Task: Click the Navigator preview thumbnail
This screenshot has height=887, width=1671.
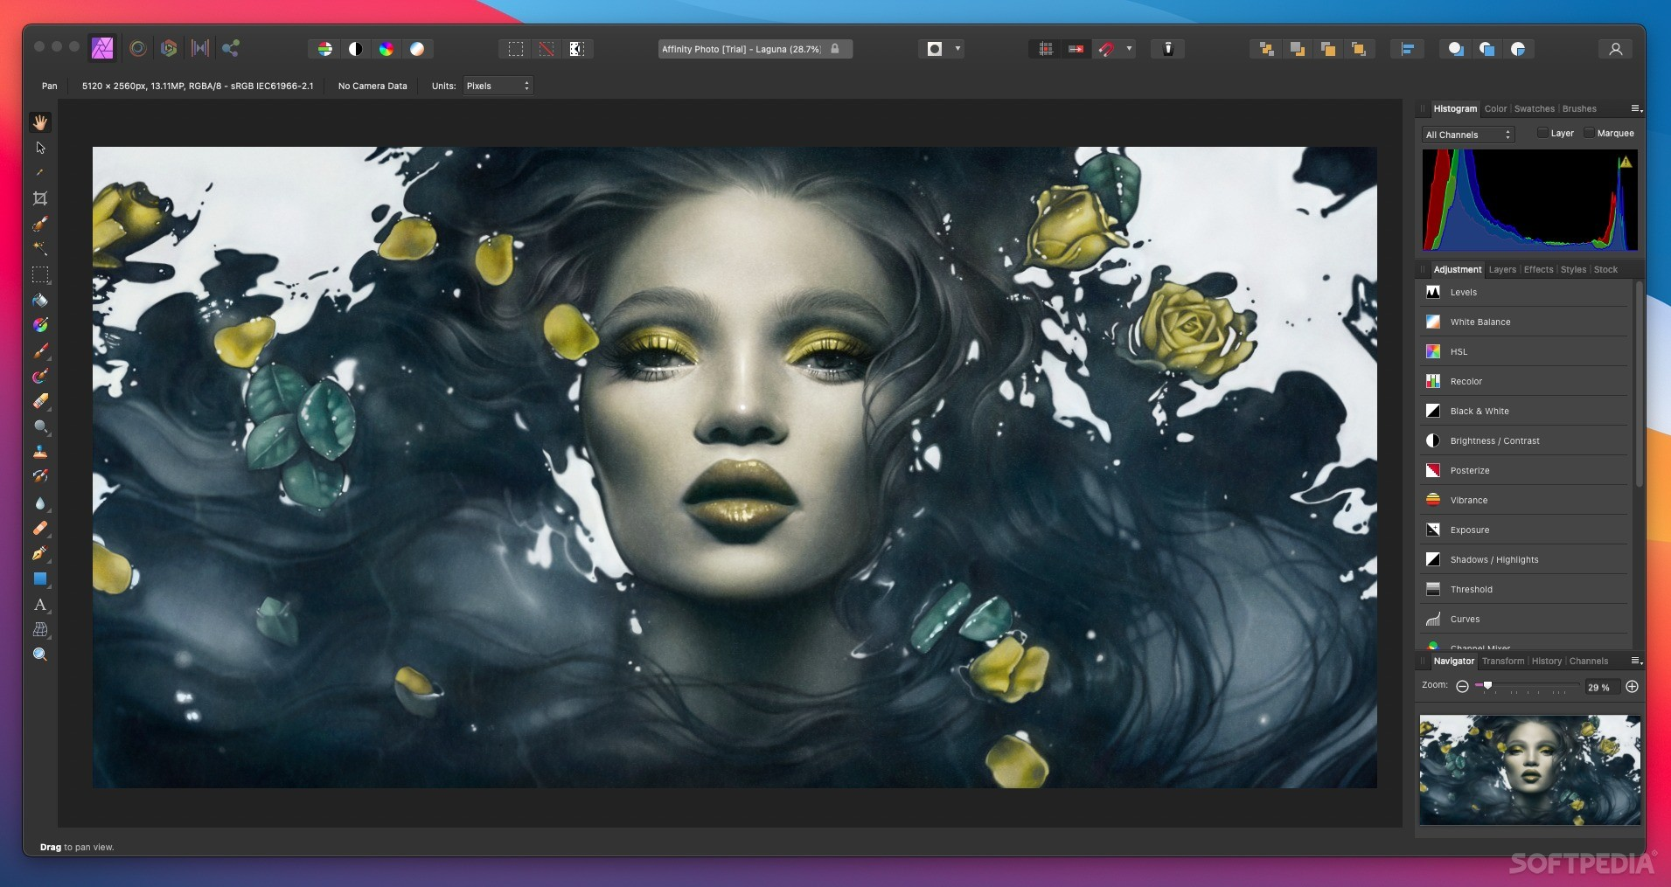Action: pyautogui.click(x=1529, y=770)
